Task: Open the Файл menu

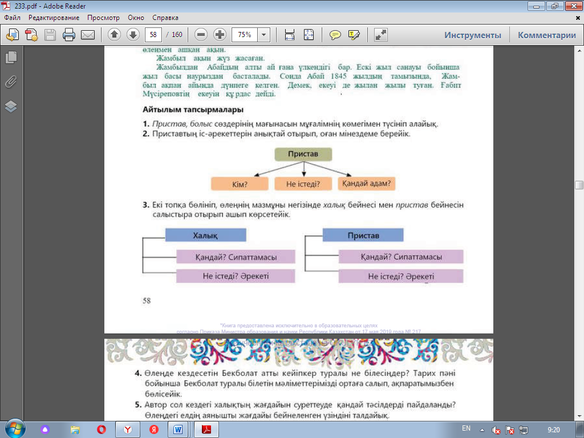Action: (13, 18)
